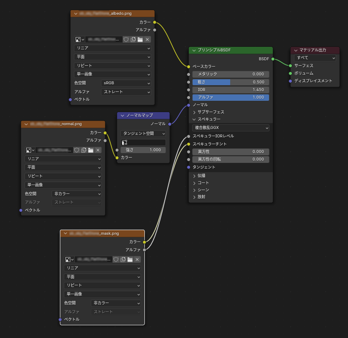
Task: Toggle fake user on the normal image node
Action: point(76,150)
